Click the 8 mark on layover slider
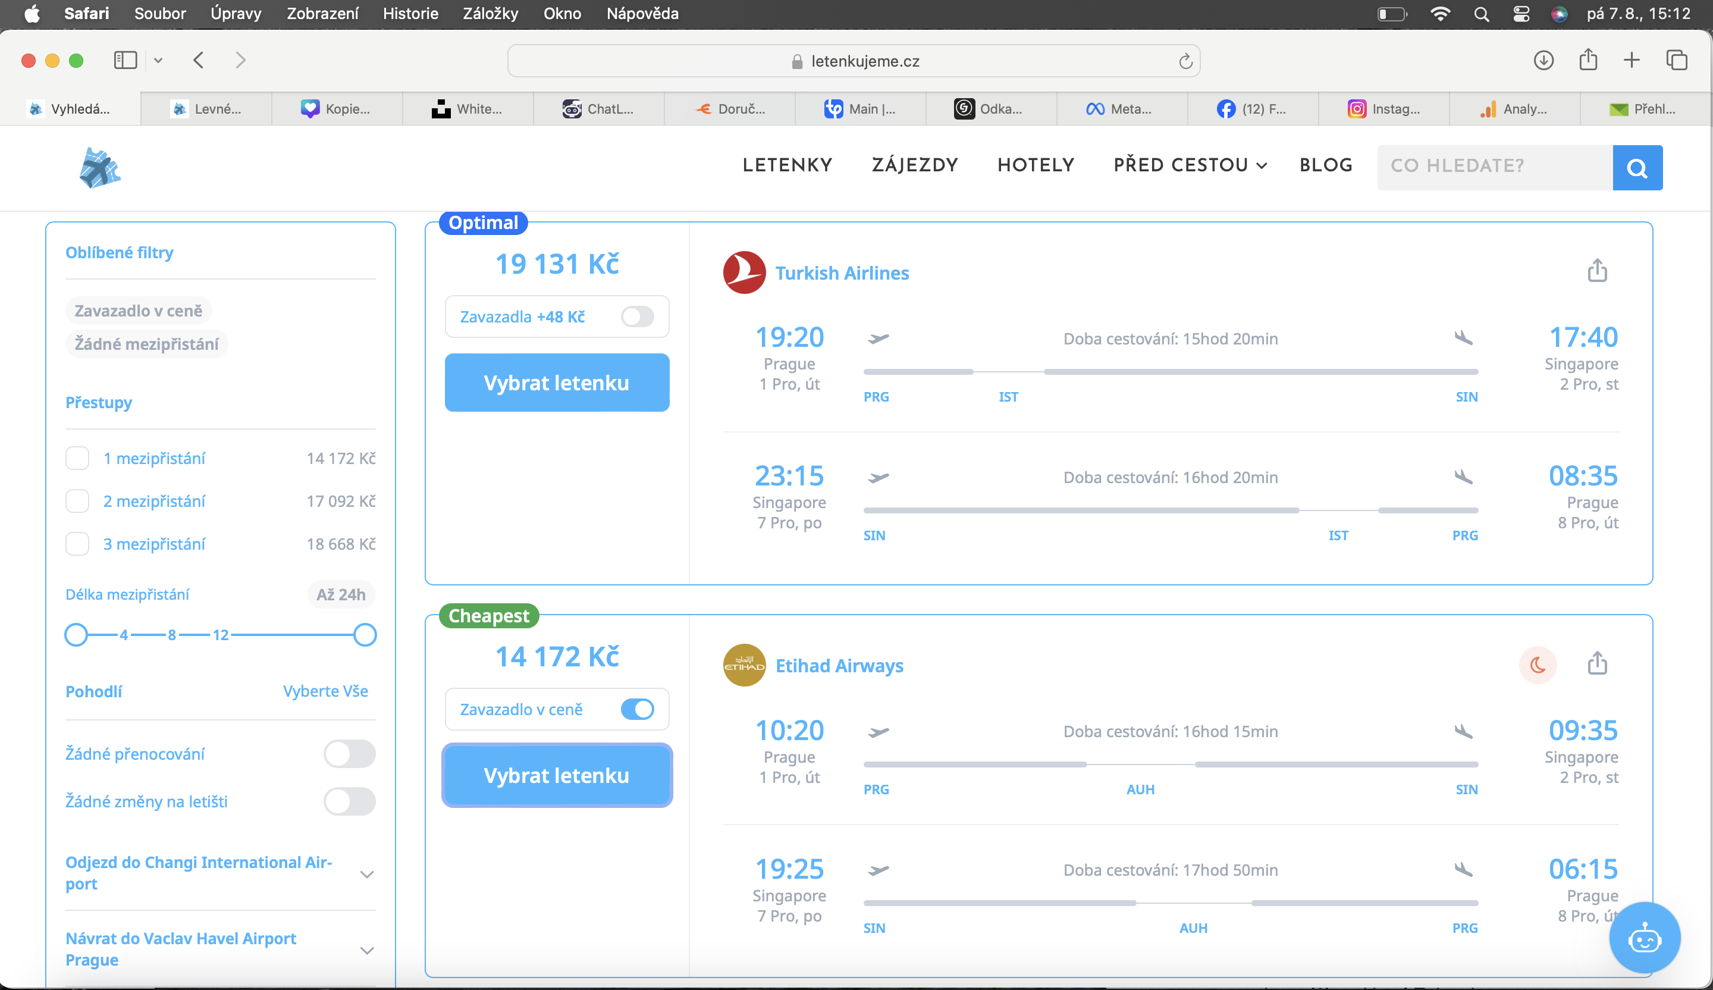 tap(172, 635)
